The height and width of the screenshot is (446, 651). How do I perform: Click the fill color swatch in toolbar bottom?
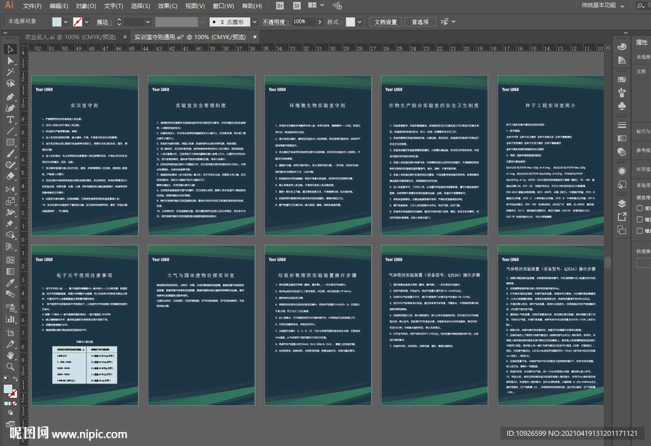tap(8, 389)
